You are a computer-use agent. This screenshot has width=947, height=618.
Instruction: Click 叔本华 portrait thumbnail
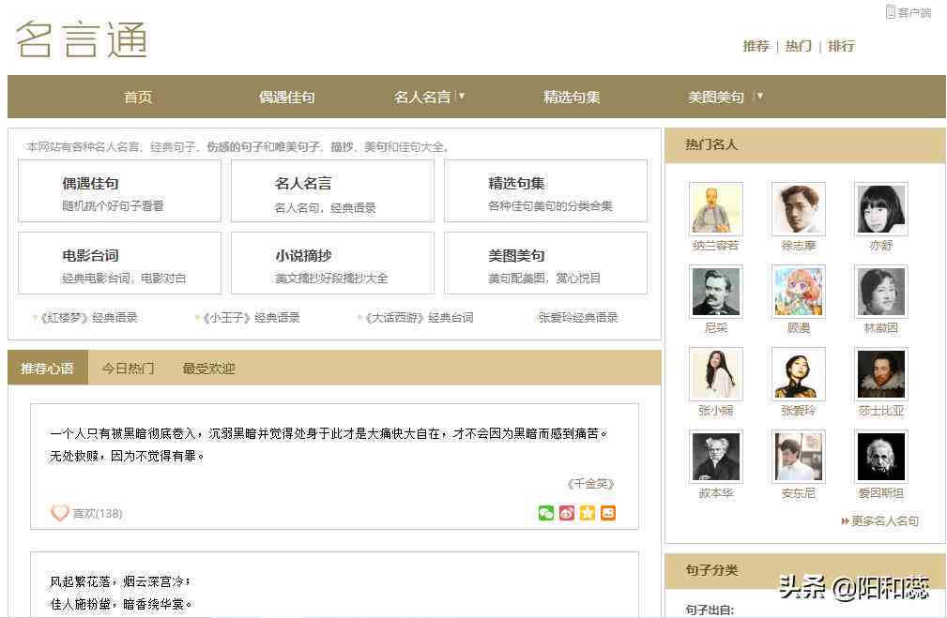[716, 457]
